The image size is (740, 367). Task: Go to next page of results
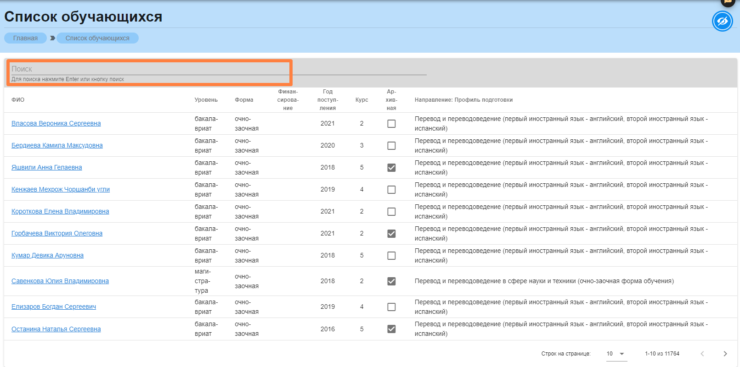[x=725, y=354]
